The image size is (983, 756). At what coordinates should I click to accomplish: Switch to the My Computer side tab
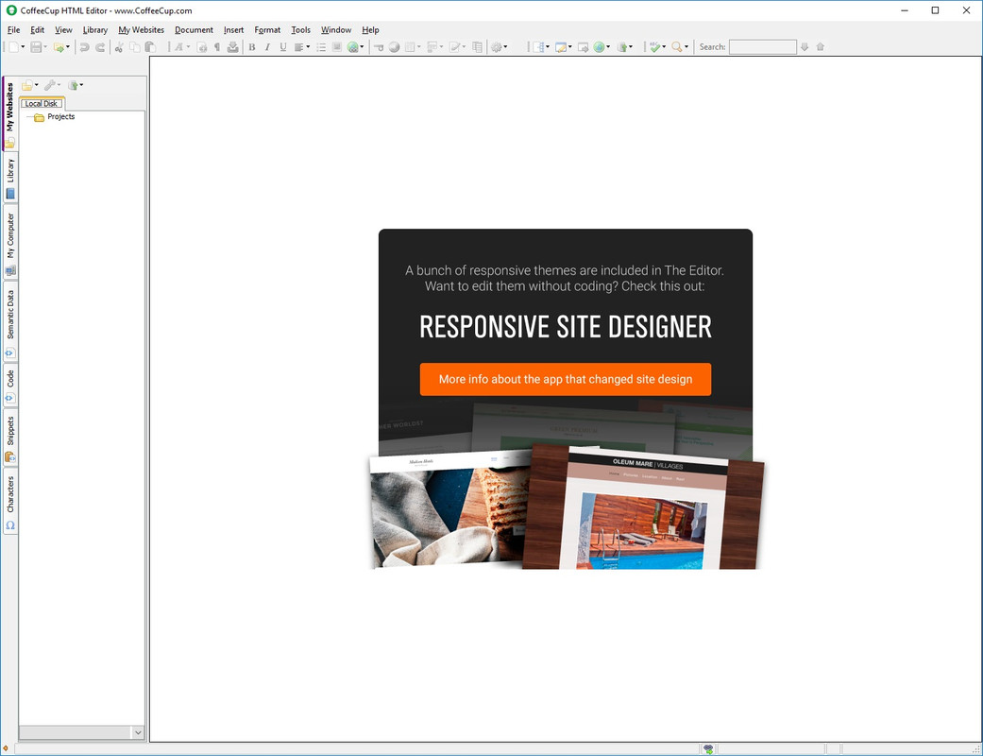tap(10, 243)
